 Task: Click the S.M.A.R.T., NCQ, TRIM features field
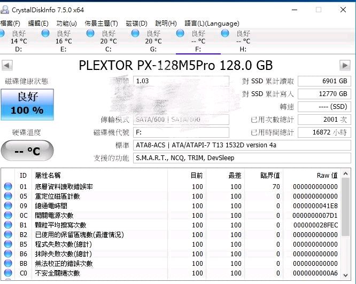pyautogui.click(x=242, y=158)
